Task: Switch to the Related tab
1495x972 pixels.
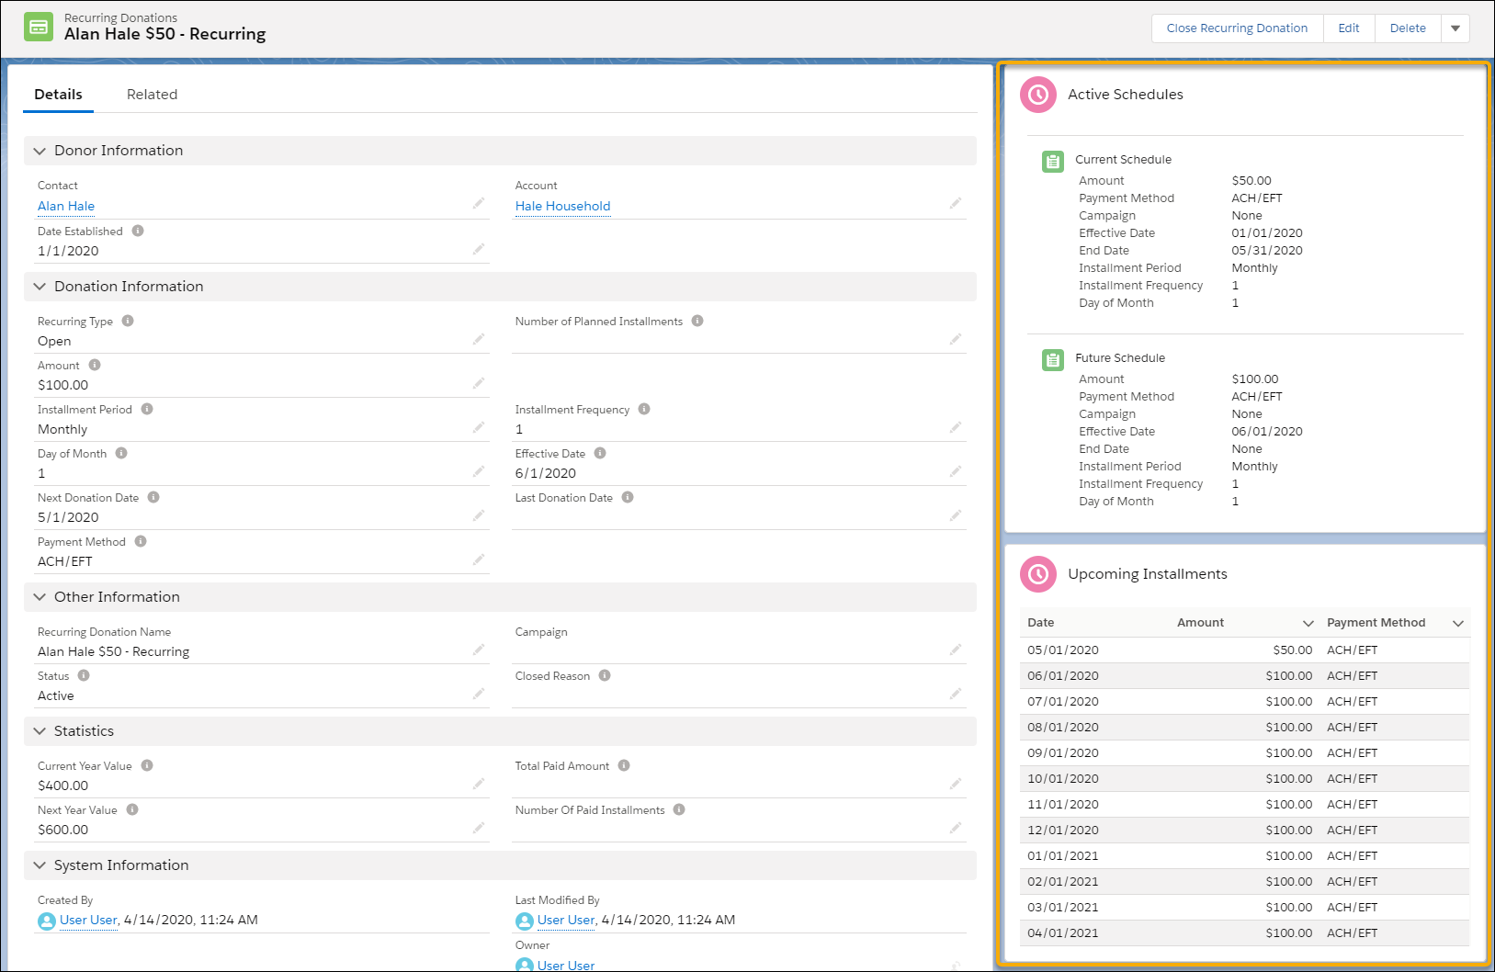Action: click(x=152, y=95)
